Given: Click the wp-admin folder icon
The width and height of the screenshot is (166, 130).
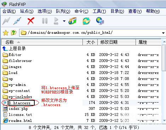Looking at the screenshot, I should 5,85.
